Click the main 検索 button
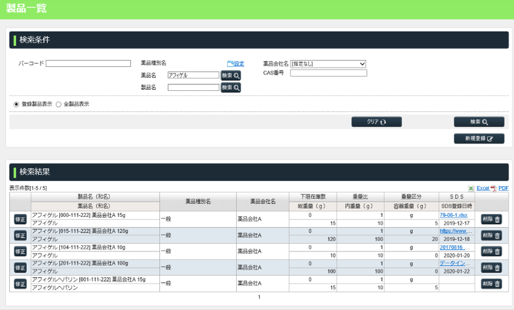The image size is (514, 310). point(479,122)
